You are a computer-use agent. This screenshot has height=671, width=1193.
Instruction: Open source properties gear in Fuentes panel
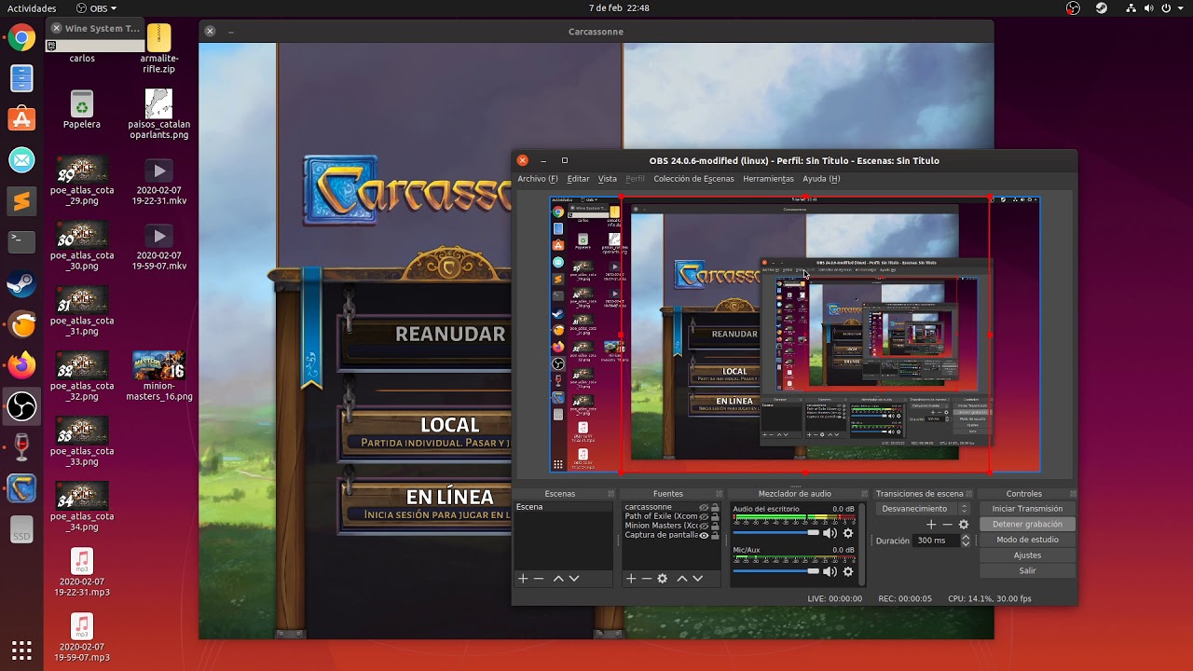coord(663,579)
